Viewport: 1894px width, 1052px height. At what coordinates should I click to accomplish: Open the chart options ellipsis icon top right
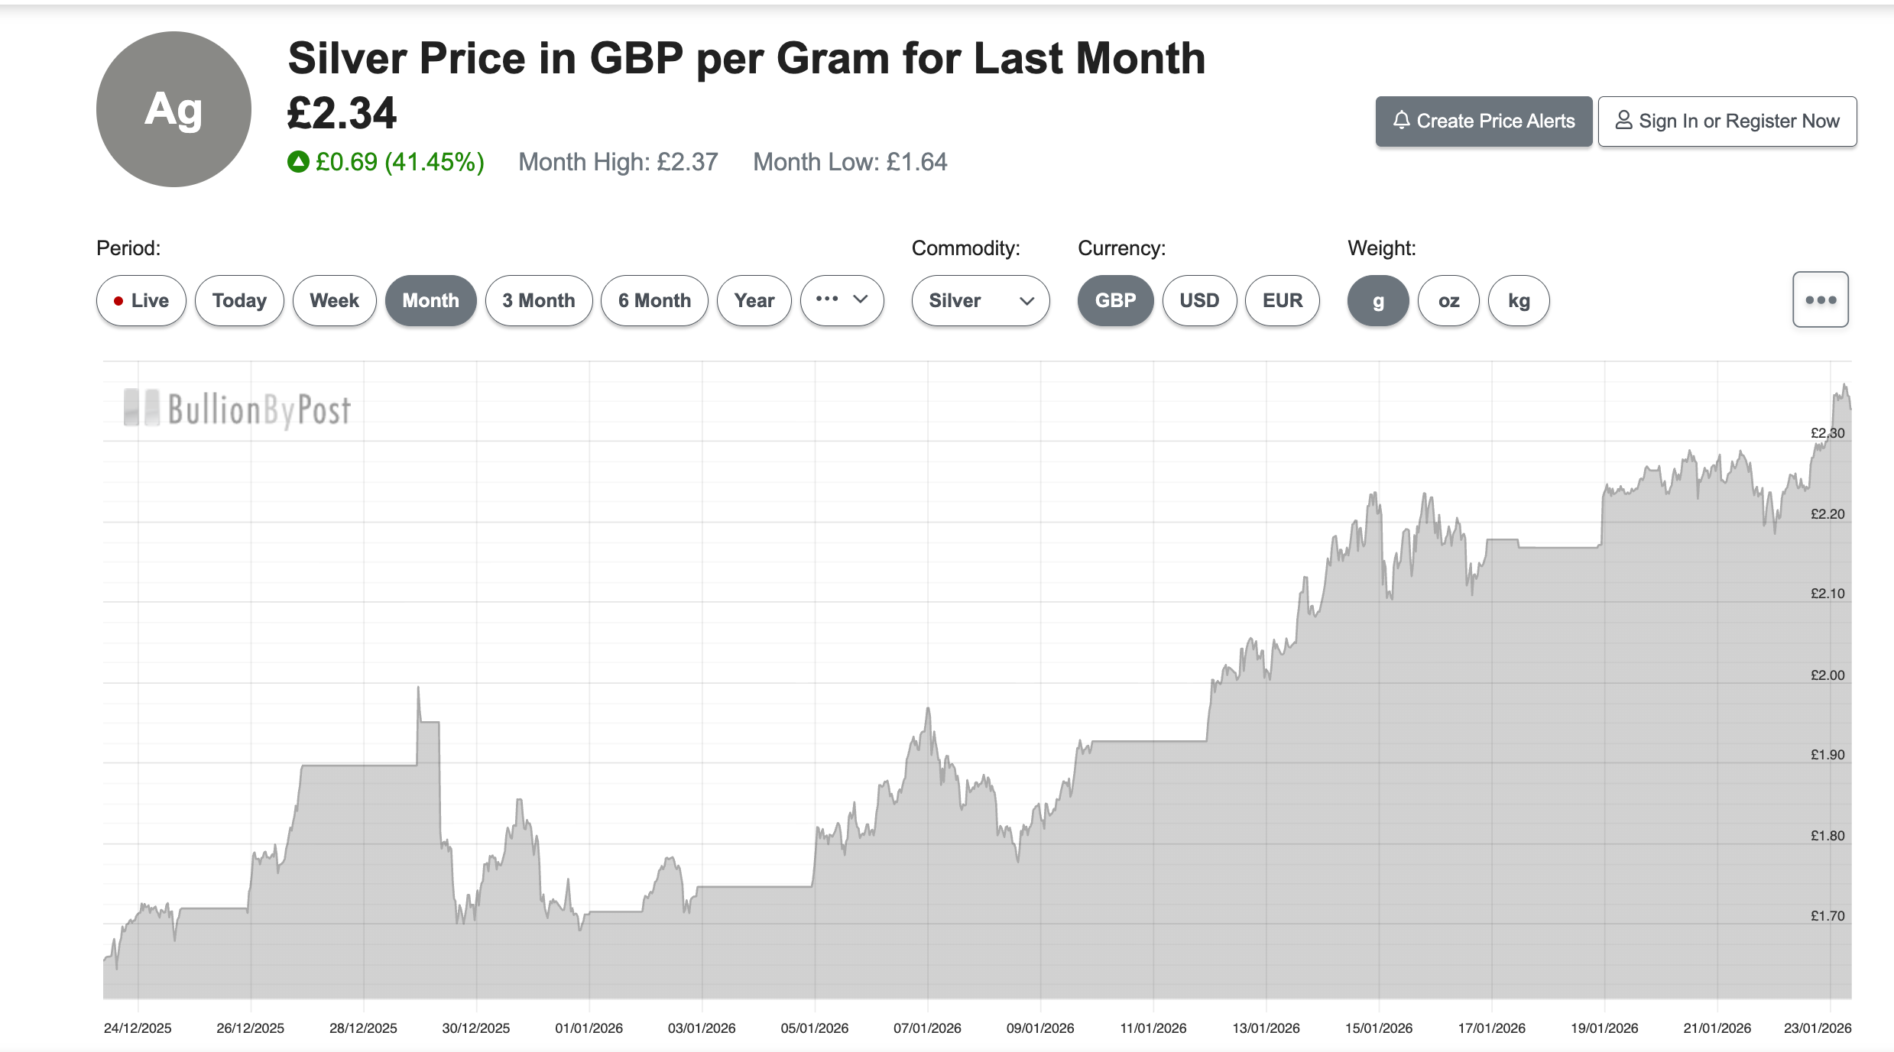[1820, 299]
